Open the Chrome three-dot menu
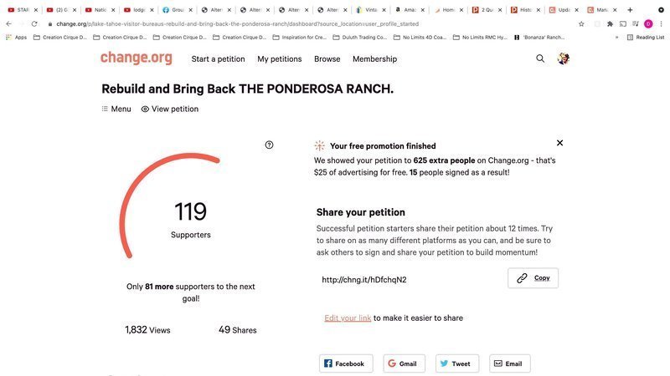The height and width of the screenshot is (376, 670). click(x=661, y=23)
